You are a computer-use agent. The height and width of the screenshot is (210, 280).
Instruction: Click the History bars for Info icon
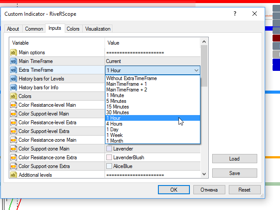point(13,87)
